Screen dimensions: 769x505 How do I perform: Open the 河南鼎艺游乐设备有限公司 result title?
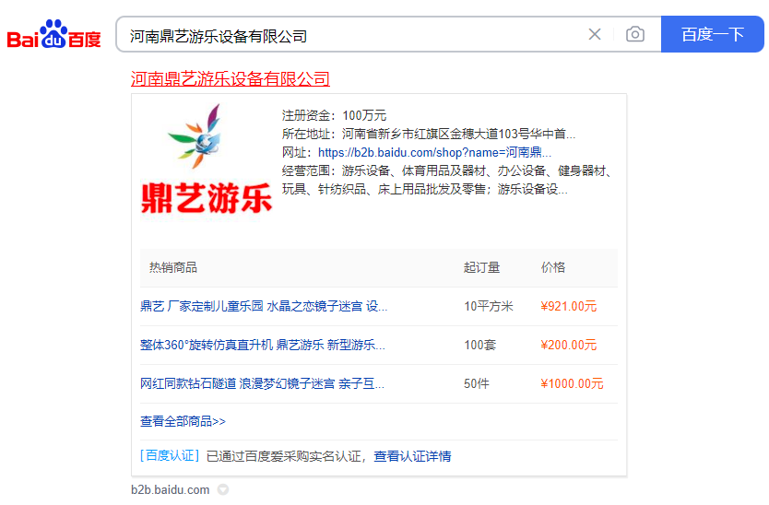[230, 79]
